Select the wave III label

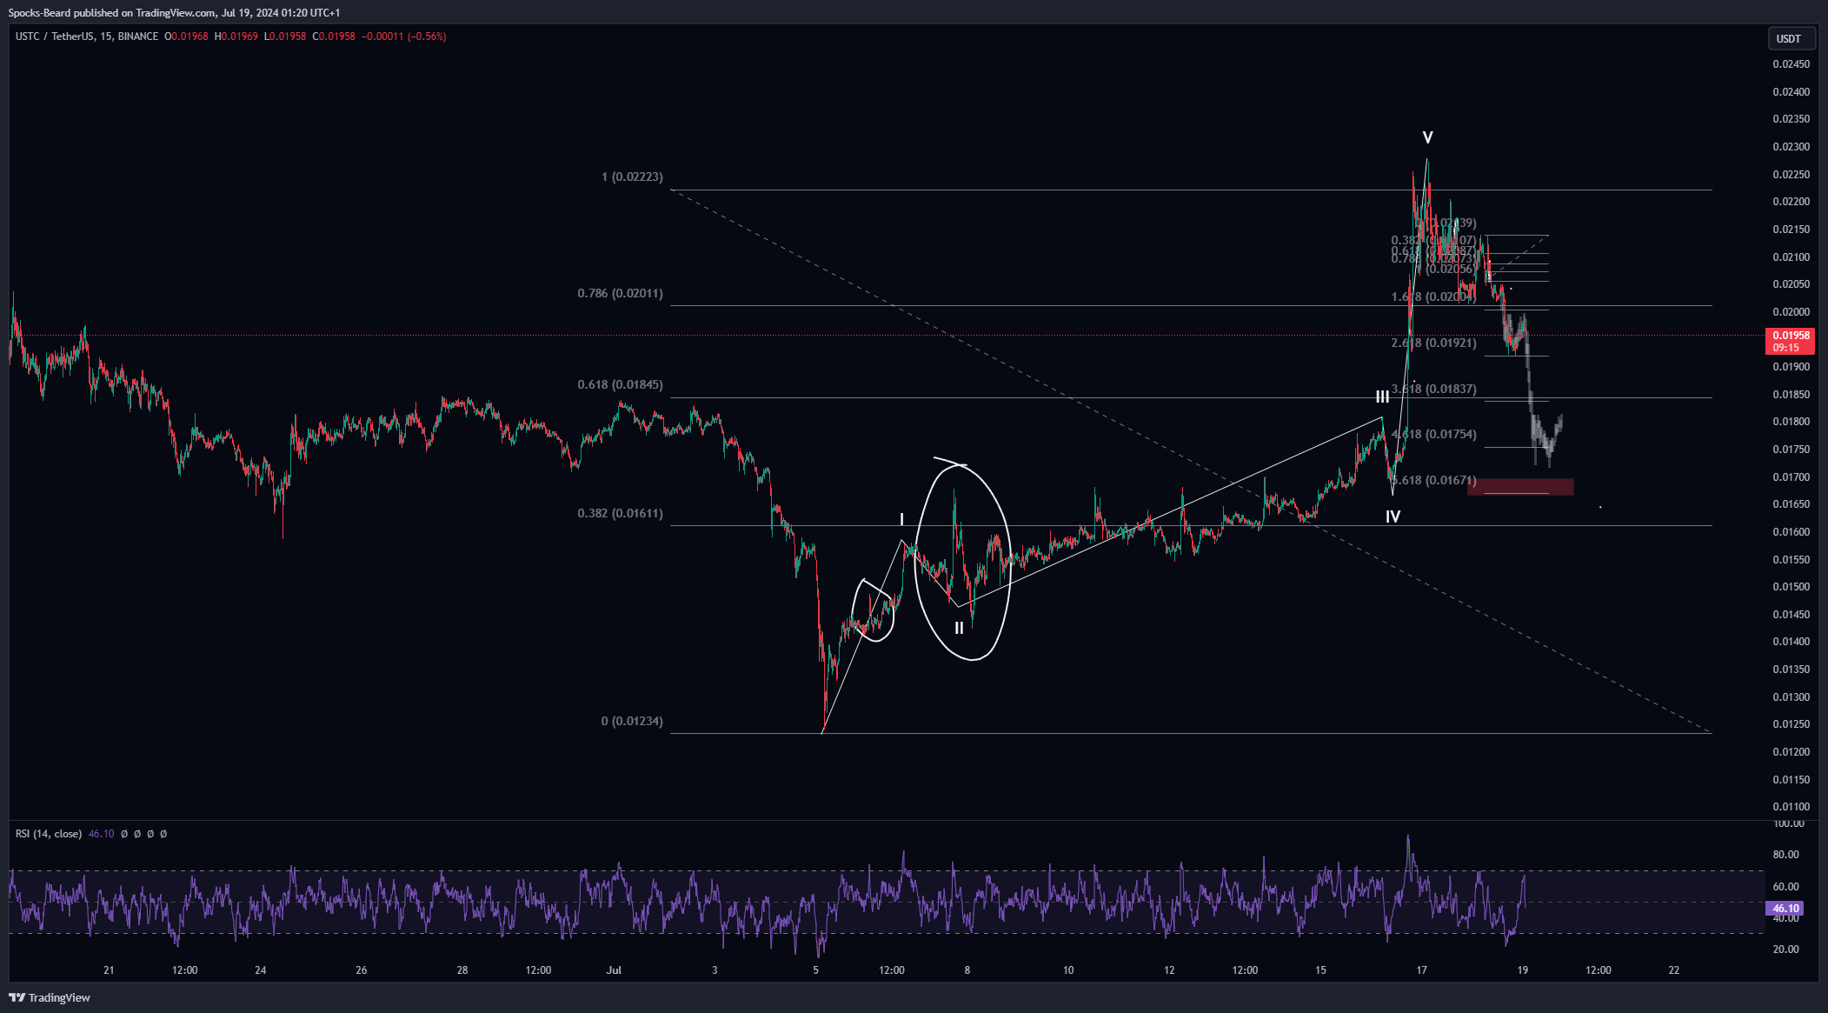click(1382, 397)
